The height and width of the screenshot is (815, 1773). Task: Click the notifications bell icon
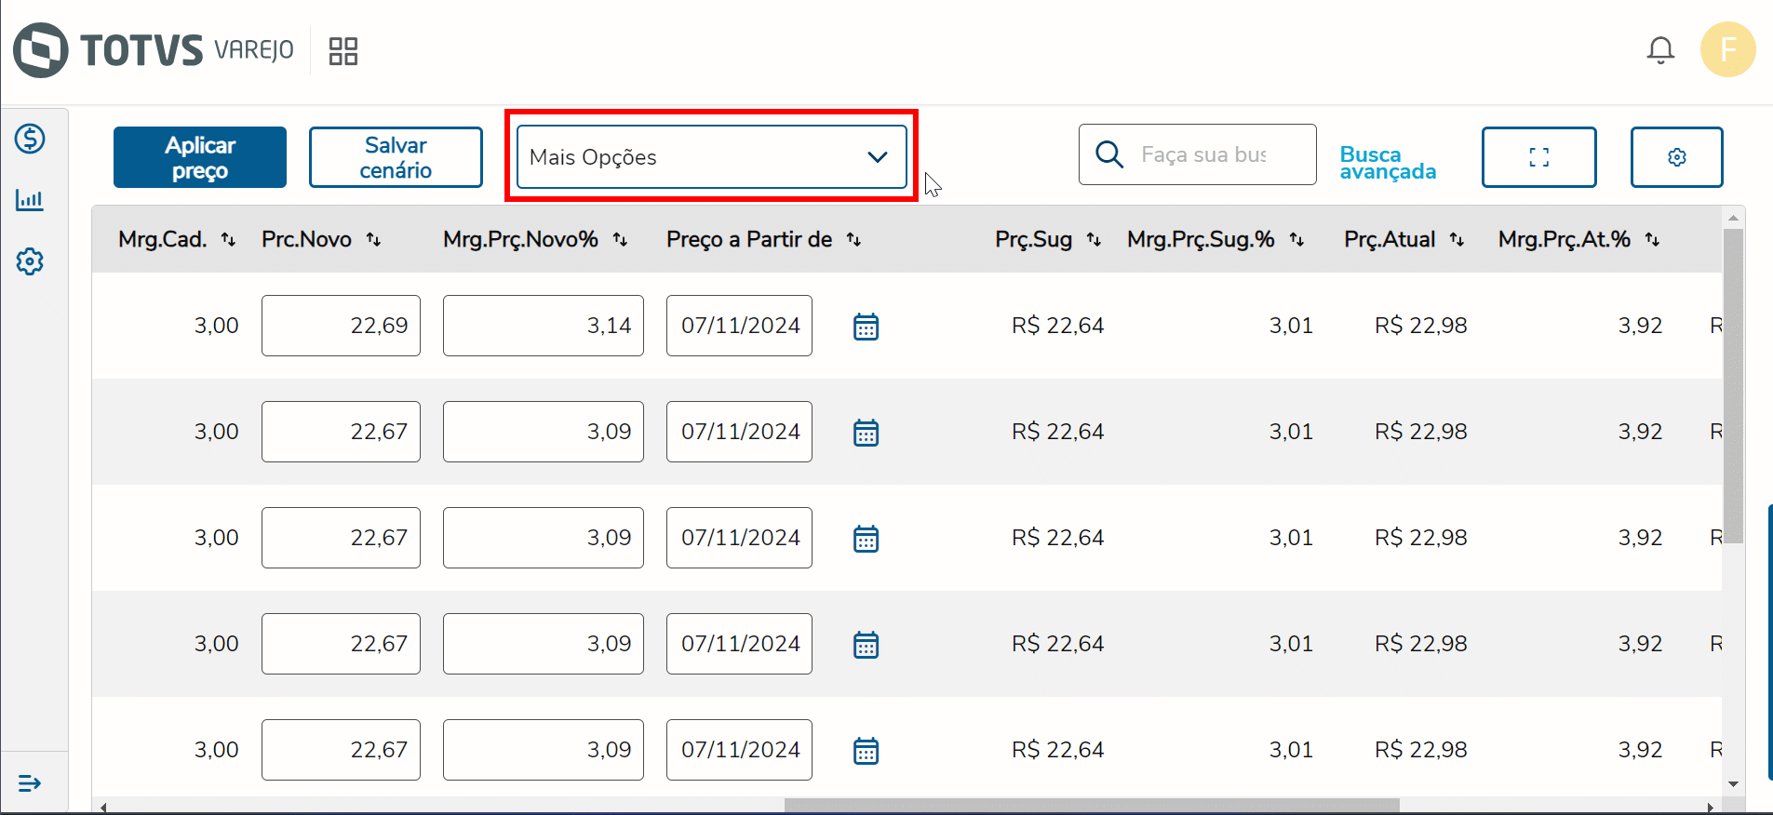point(1660,50)
